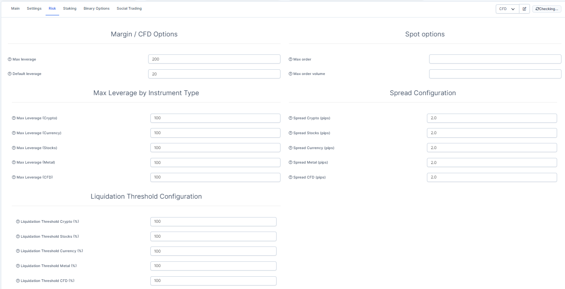Click the edit icon next to CFD dropdown
The width and height of the screenshot is (565, 289).
coord(524,9)
